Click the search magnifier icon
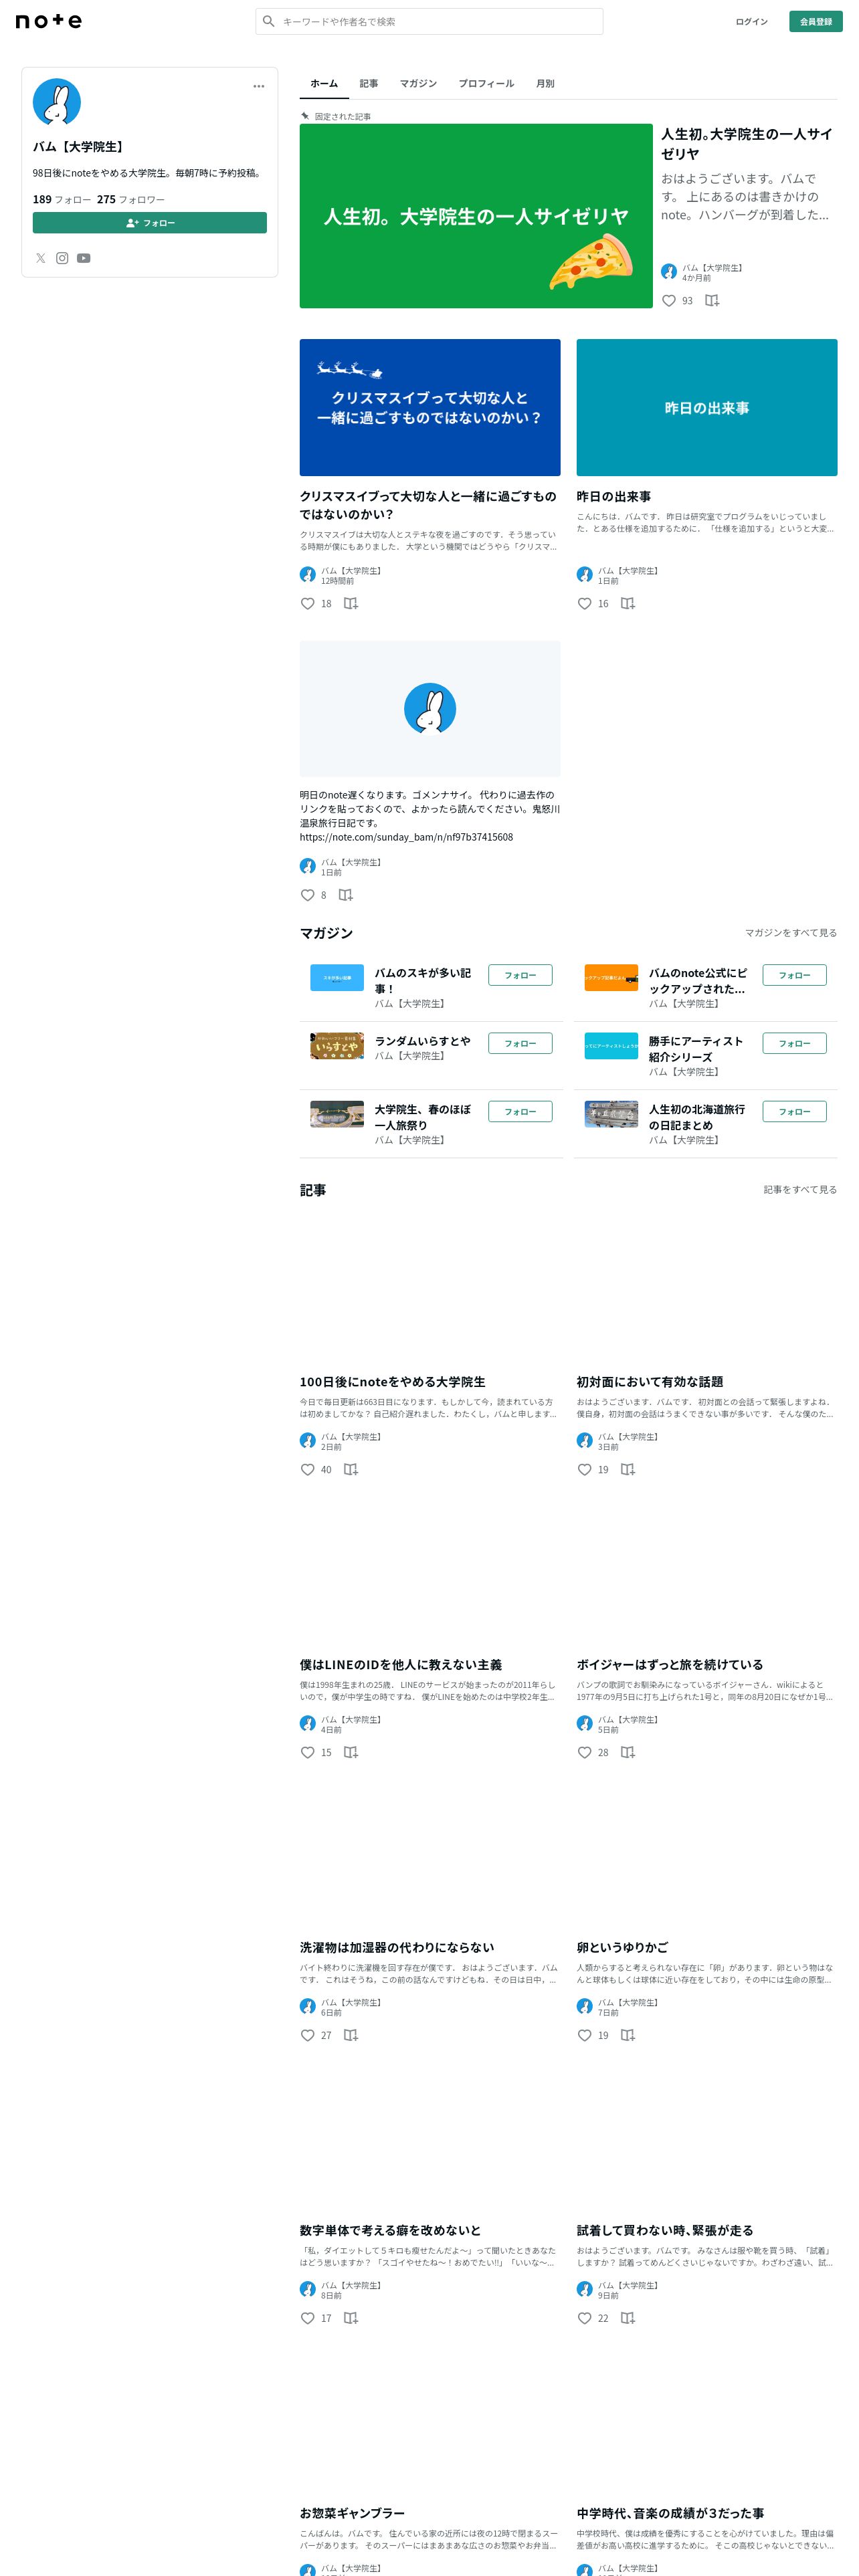This screenshot has height=2576, width=859. [268, 21]
